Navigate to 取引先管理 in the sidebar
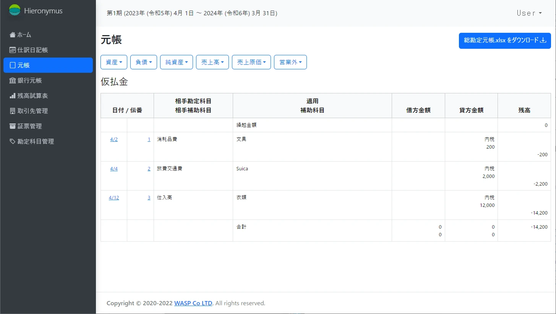This screenshot has height=314, width=556. [x=48, y=111]
